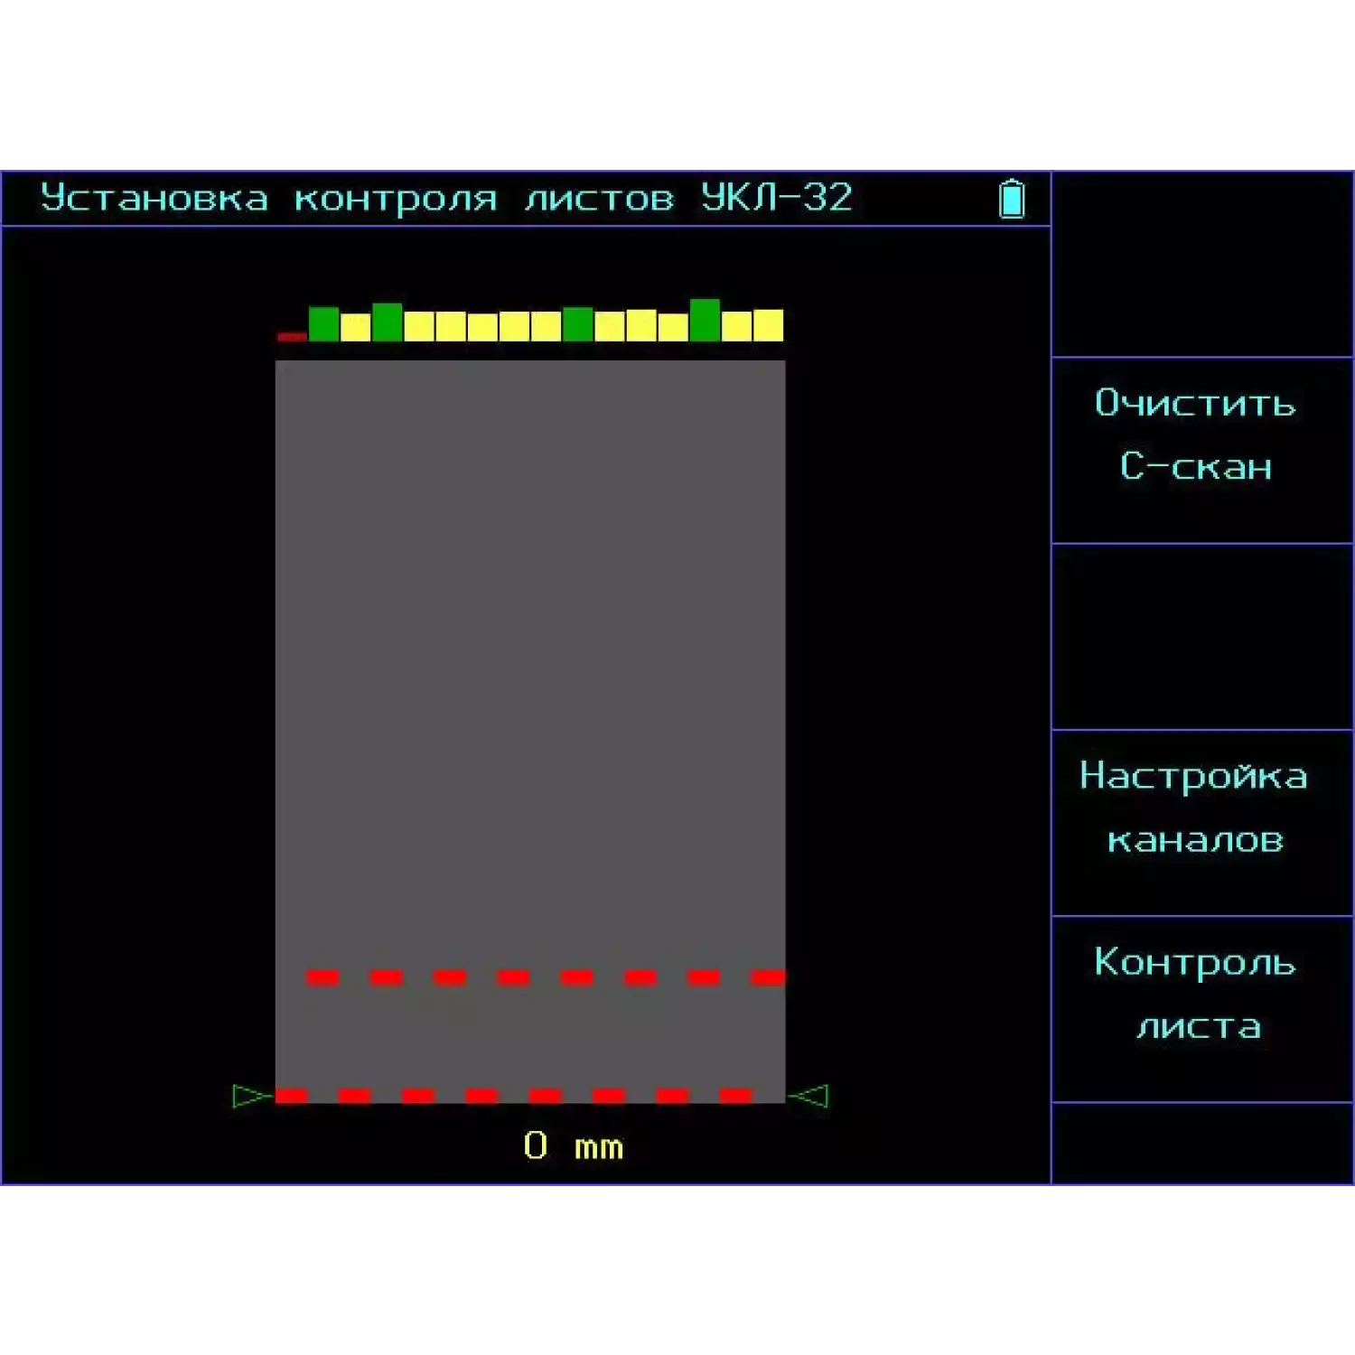
Task: Click the empty cell above Настройка каналов
Action: pyautogui.click(x=1201, y=637)
